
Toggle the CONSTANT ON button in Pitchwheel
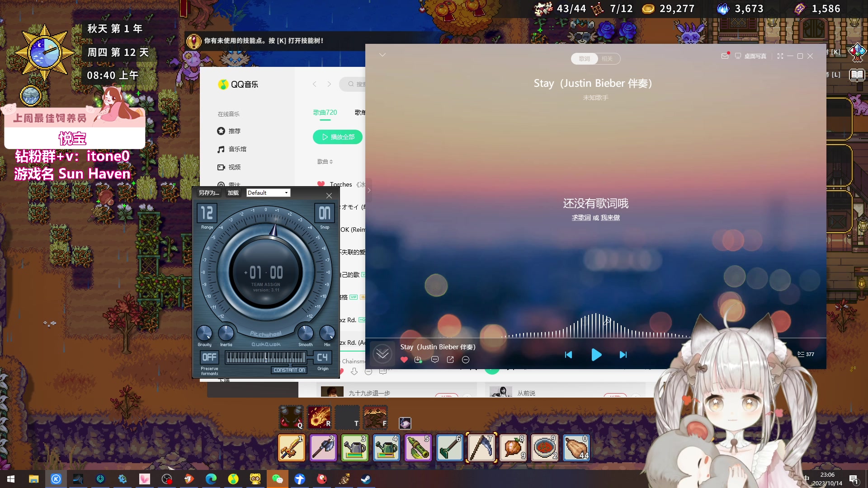click(x=290, y=369)
